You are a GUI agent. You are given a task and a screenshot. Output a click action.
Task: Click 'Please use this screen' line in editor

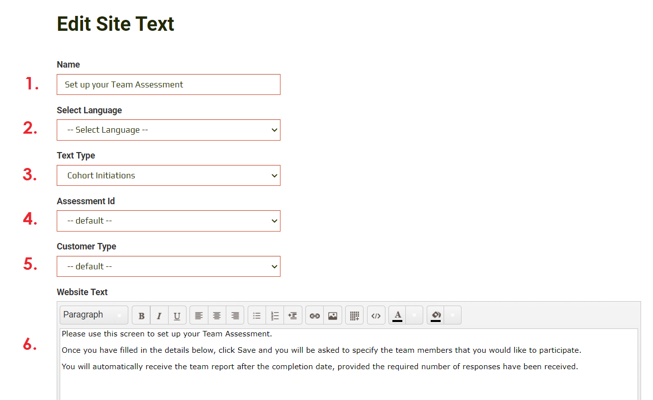point(167,334)
